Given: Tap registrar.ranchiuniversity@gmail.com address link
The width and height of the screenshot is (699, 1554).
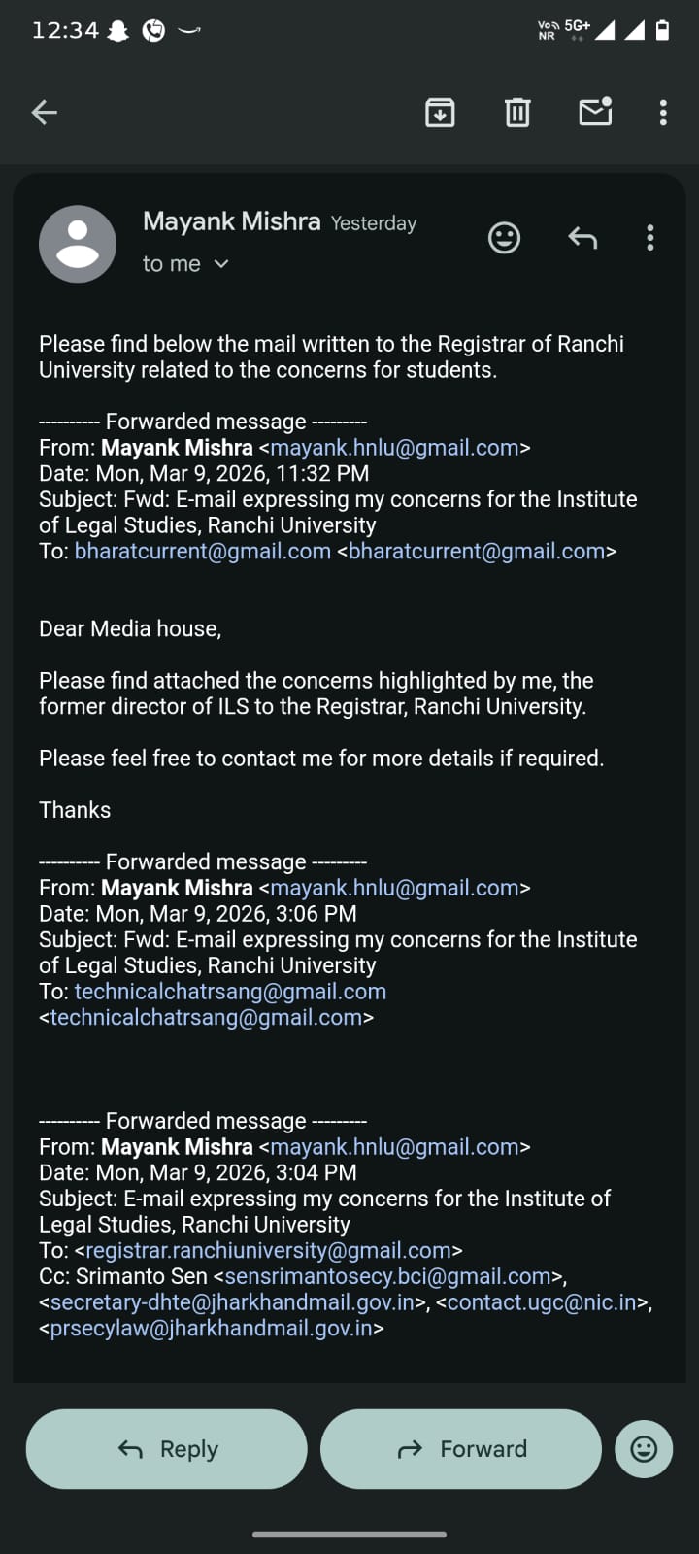Looking at the screenshot, I should [268, 1251].
